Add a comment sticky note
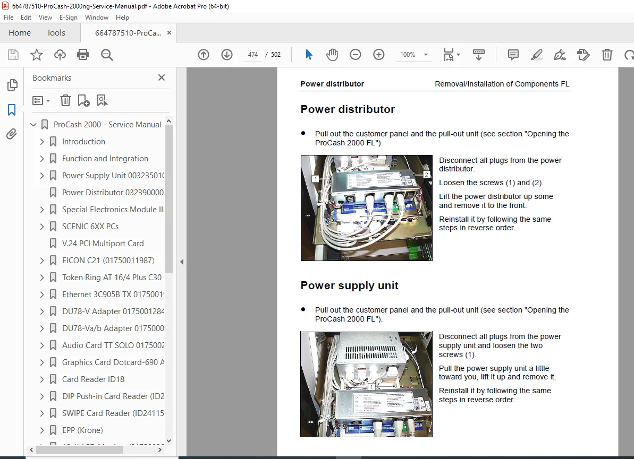This screenshot has width=634, height=459. coord(513,55)
